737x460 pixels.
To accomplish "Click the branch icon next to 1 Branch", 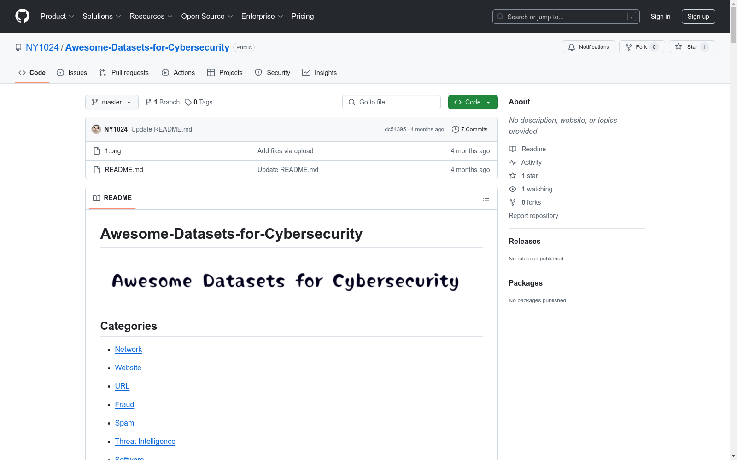I will (x=148, y=102).
